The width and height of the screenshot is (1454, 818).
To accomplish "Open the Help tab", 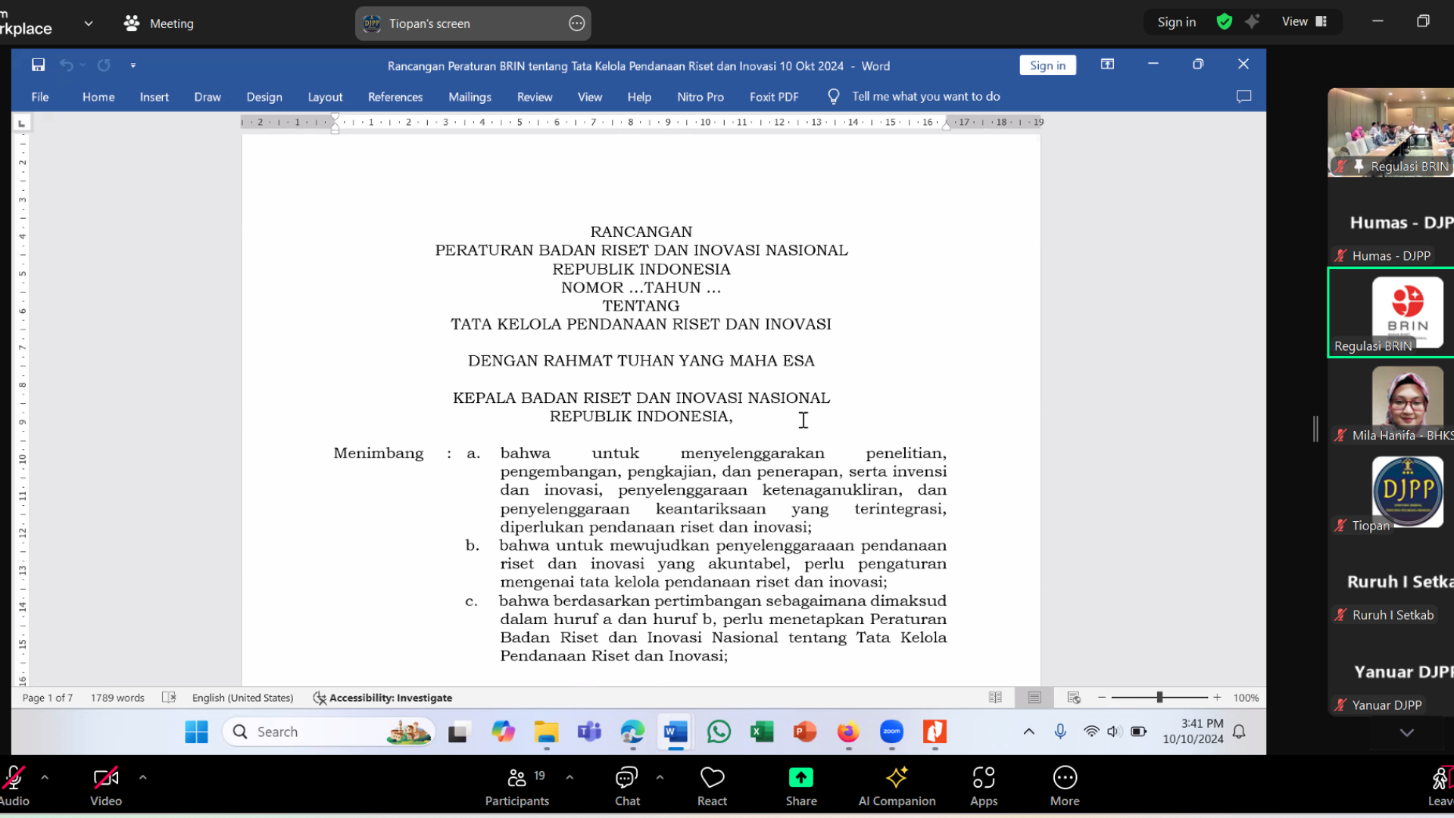I will 639,97.
